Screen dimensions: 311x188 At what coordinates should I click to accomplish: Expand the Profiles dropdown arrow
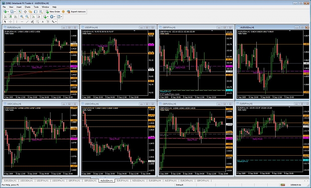pyautogui.click(x=15, y=12)
